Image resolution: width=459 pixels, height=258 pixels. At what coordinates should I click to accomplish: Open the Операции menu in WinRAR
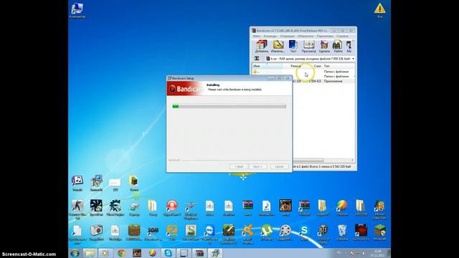pyautogui.click(x=287, y=36)
